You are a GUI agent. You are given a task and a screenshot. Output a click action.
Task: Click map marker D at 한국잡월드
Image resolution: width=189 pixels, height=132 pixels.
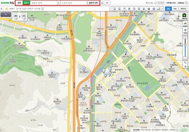84,69
